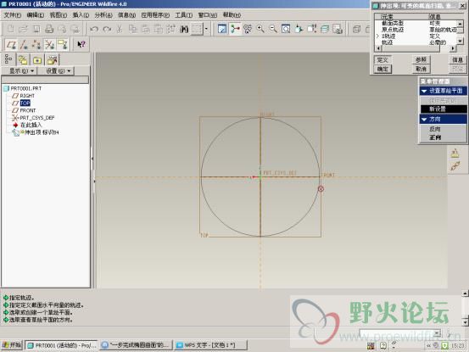Screen dimensions: 469x352
Task: Click the Wireframe display icon
Action: (356, 29)
